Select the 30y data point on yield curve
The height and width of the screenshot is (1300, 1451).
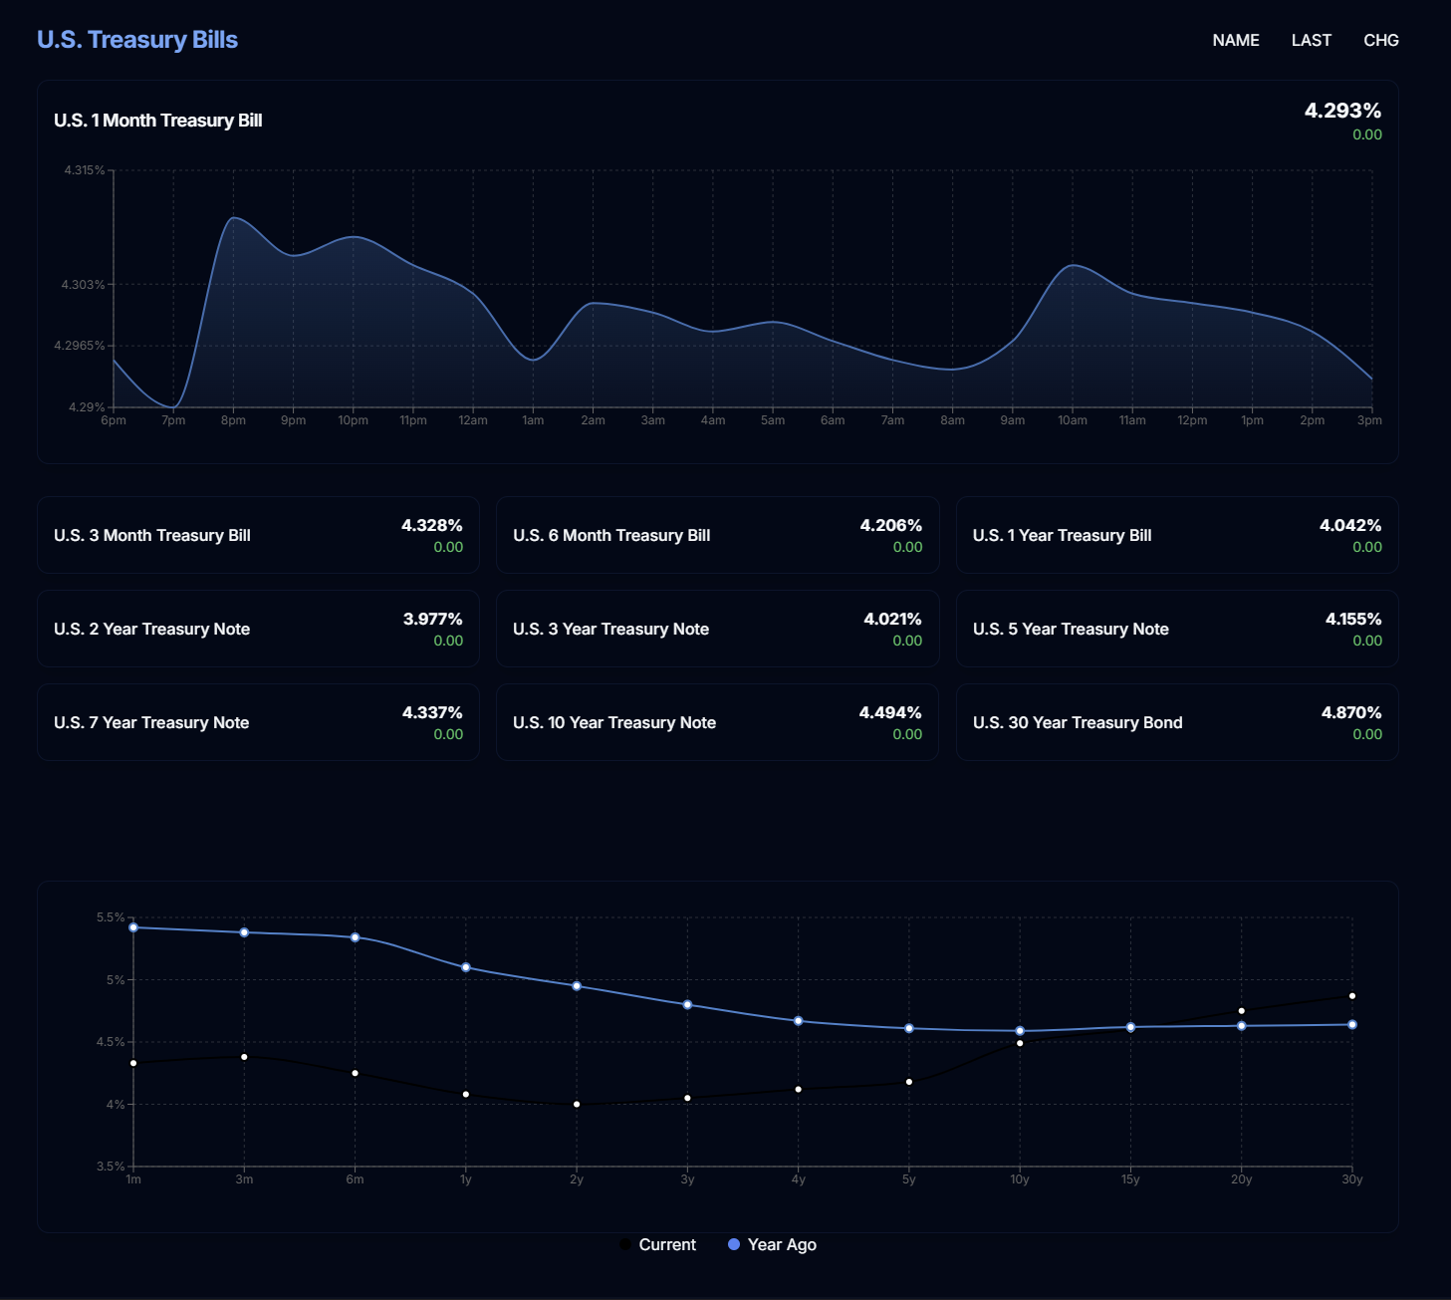coord(1351,994)
